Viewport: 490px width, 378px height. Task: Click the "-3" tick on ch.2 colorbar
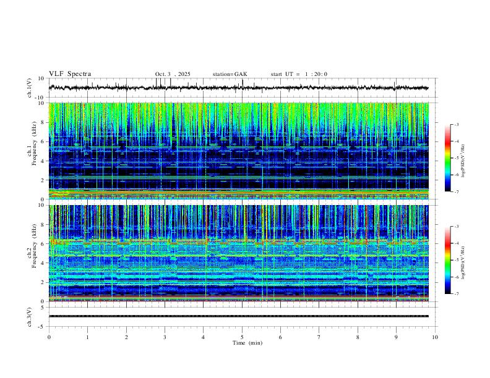[x=456, y=227]
